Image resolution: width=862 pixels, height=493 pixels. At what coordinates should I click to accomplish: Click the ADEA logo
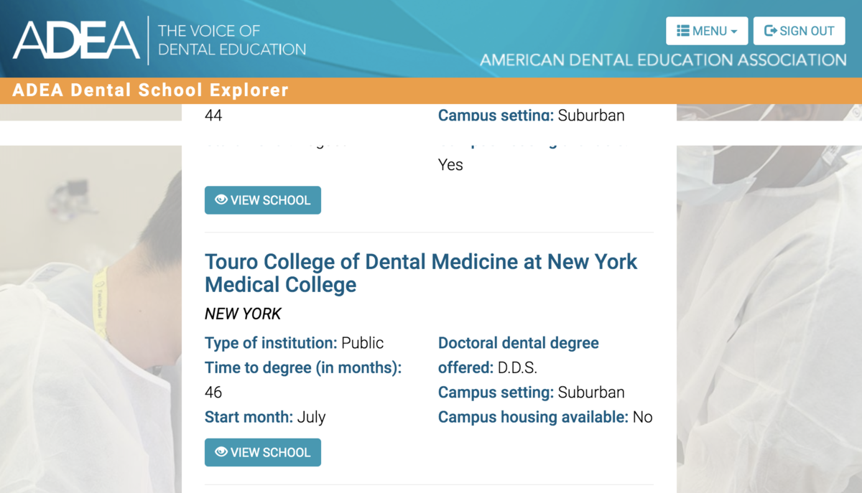click(76, 39)
